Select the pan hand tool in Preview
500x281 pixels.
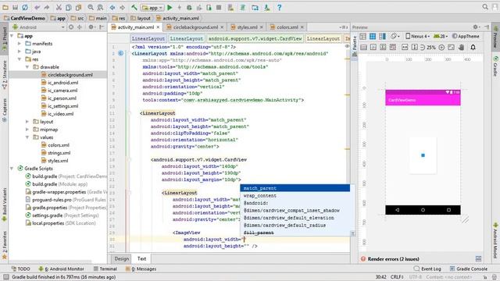pos(461,47)
